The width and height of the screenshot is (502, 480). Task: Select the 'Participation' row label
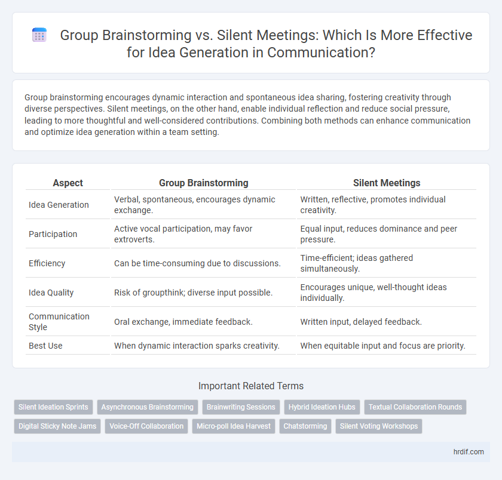(x=53, y=234)
